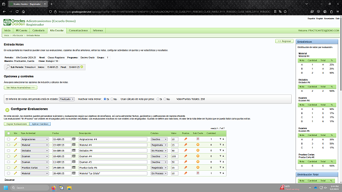Image resolution: width=342 pixels, height=192 pixels.
Task: Open calendar picker for Prueba Corta #6 date
Action: (74, 167)
